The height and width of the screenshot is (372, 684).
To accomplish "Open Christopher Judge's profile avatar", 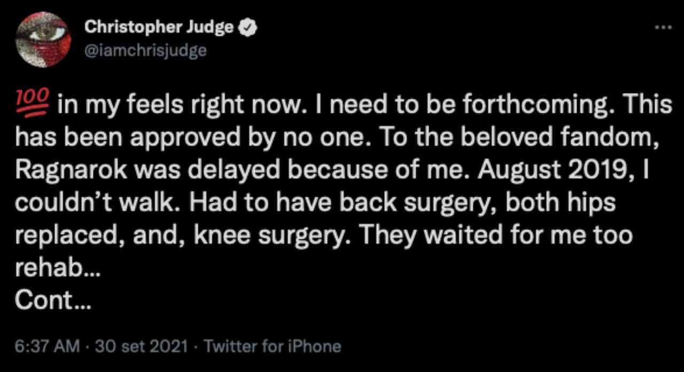I will tap(44, 39).
